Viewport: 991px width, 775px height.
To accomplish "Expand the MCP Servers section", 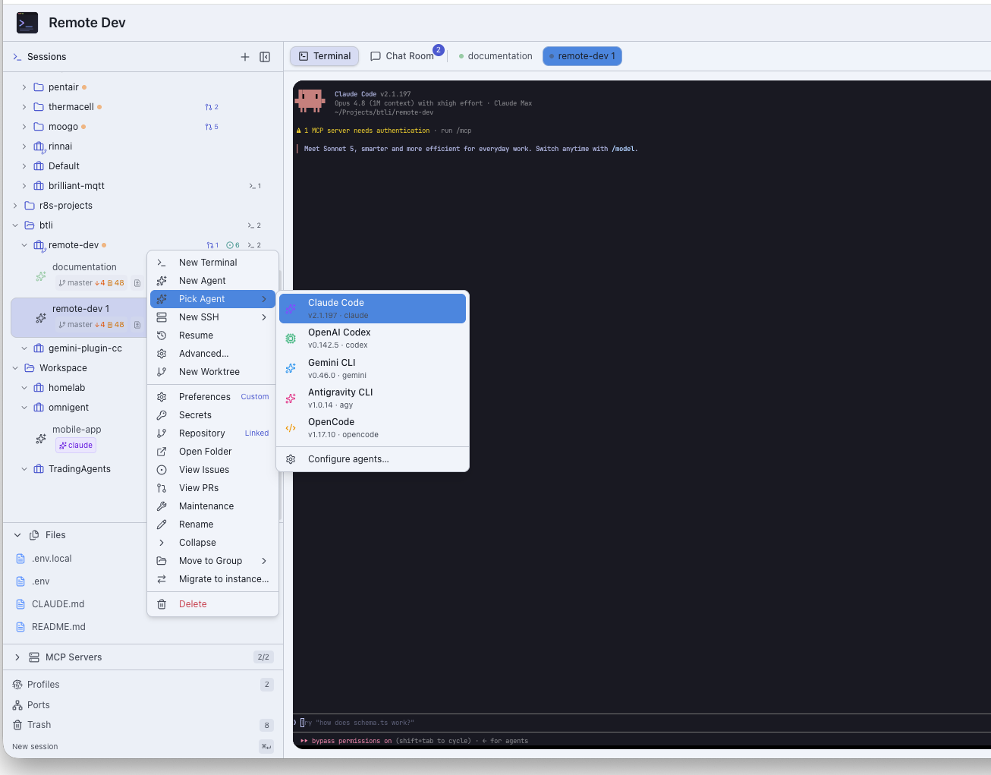I will [17, 657].
